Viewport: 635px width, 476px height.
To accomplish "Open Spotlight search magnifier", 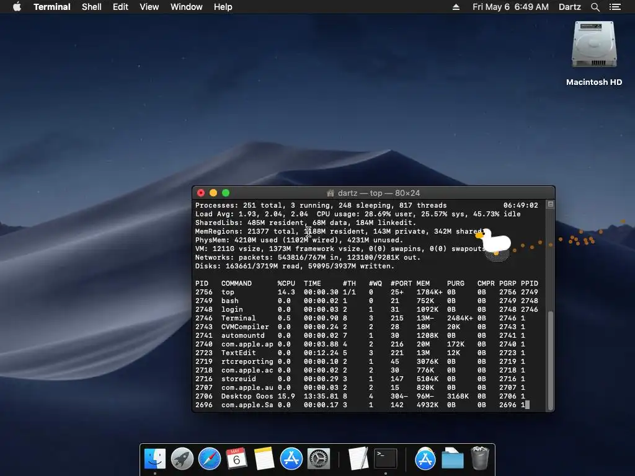I will tap(595, 7).
